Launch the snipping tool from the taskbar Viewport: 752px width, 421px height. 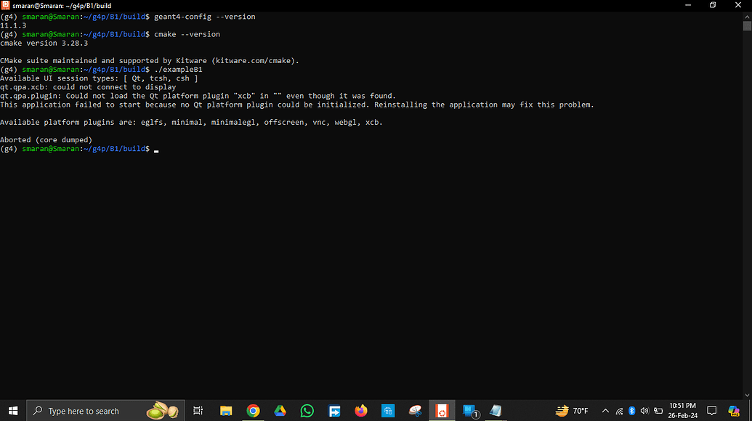pyautogui.click(x=415, y=410)
